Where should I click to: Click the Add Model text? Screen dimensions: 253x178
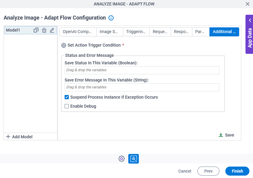tap(22, 137)
